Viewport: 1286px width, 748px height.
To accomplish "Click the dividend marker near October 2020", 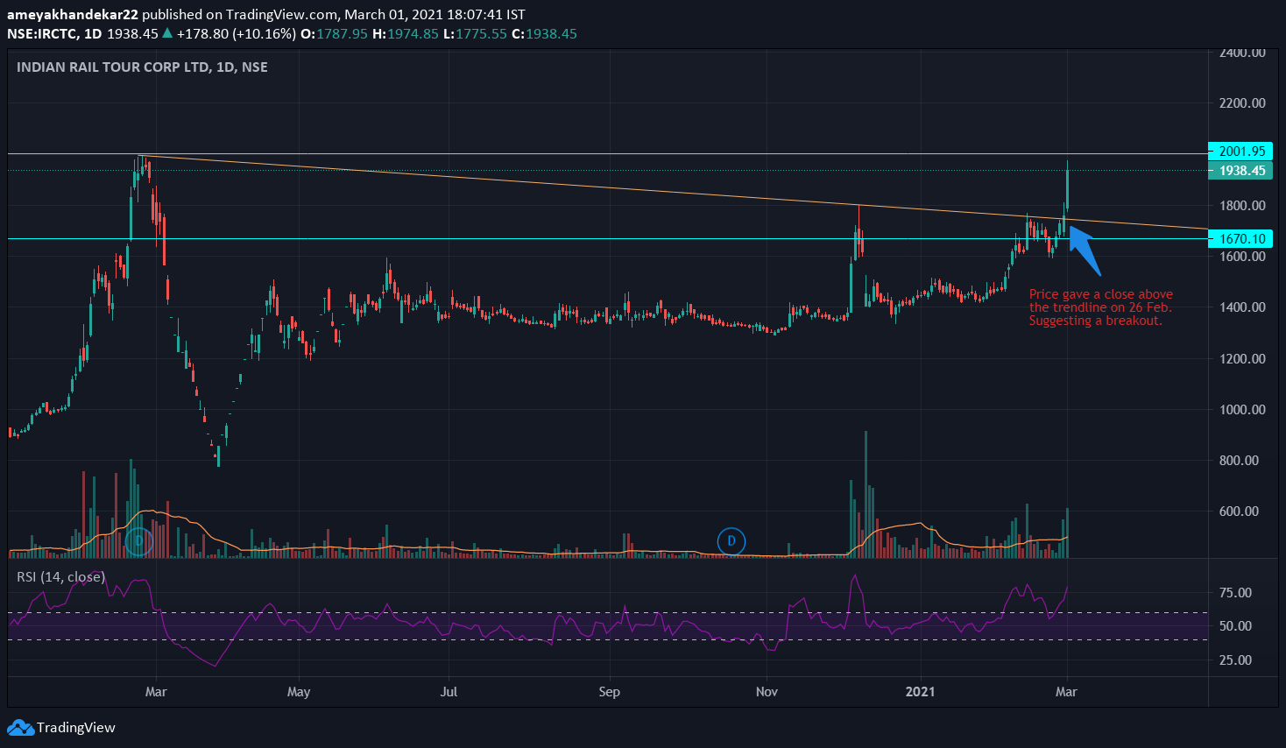I will (x=731, y=541).
